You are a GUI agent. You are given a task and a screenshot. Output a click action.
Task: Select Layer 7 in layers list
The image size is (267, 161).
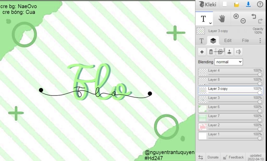coord(230,118)
